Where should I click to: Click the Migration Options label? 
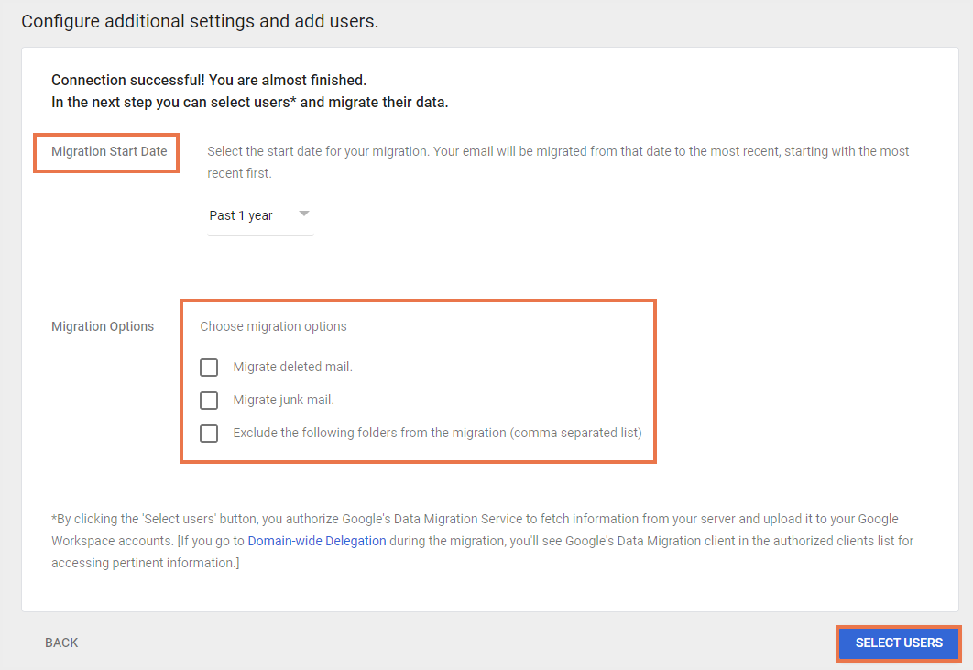click(x=103, y=326)
